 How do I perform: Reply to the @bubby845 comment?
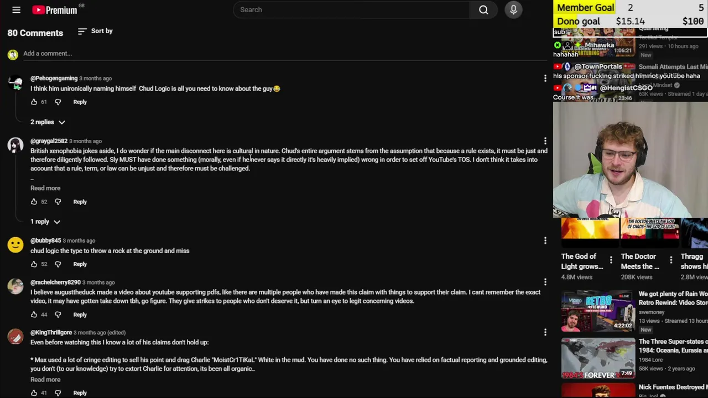(80, 264)
